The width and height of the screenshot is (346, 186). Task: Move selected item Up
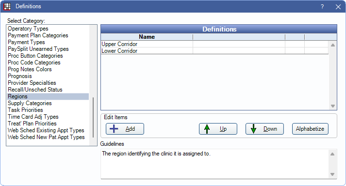tap(218, 129)
